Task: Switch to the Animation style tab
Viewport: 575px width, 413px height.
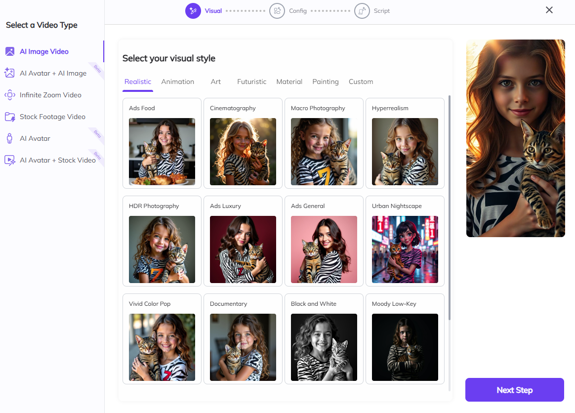Action: [x=177, y=82]
